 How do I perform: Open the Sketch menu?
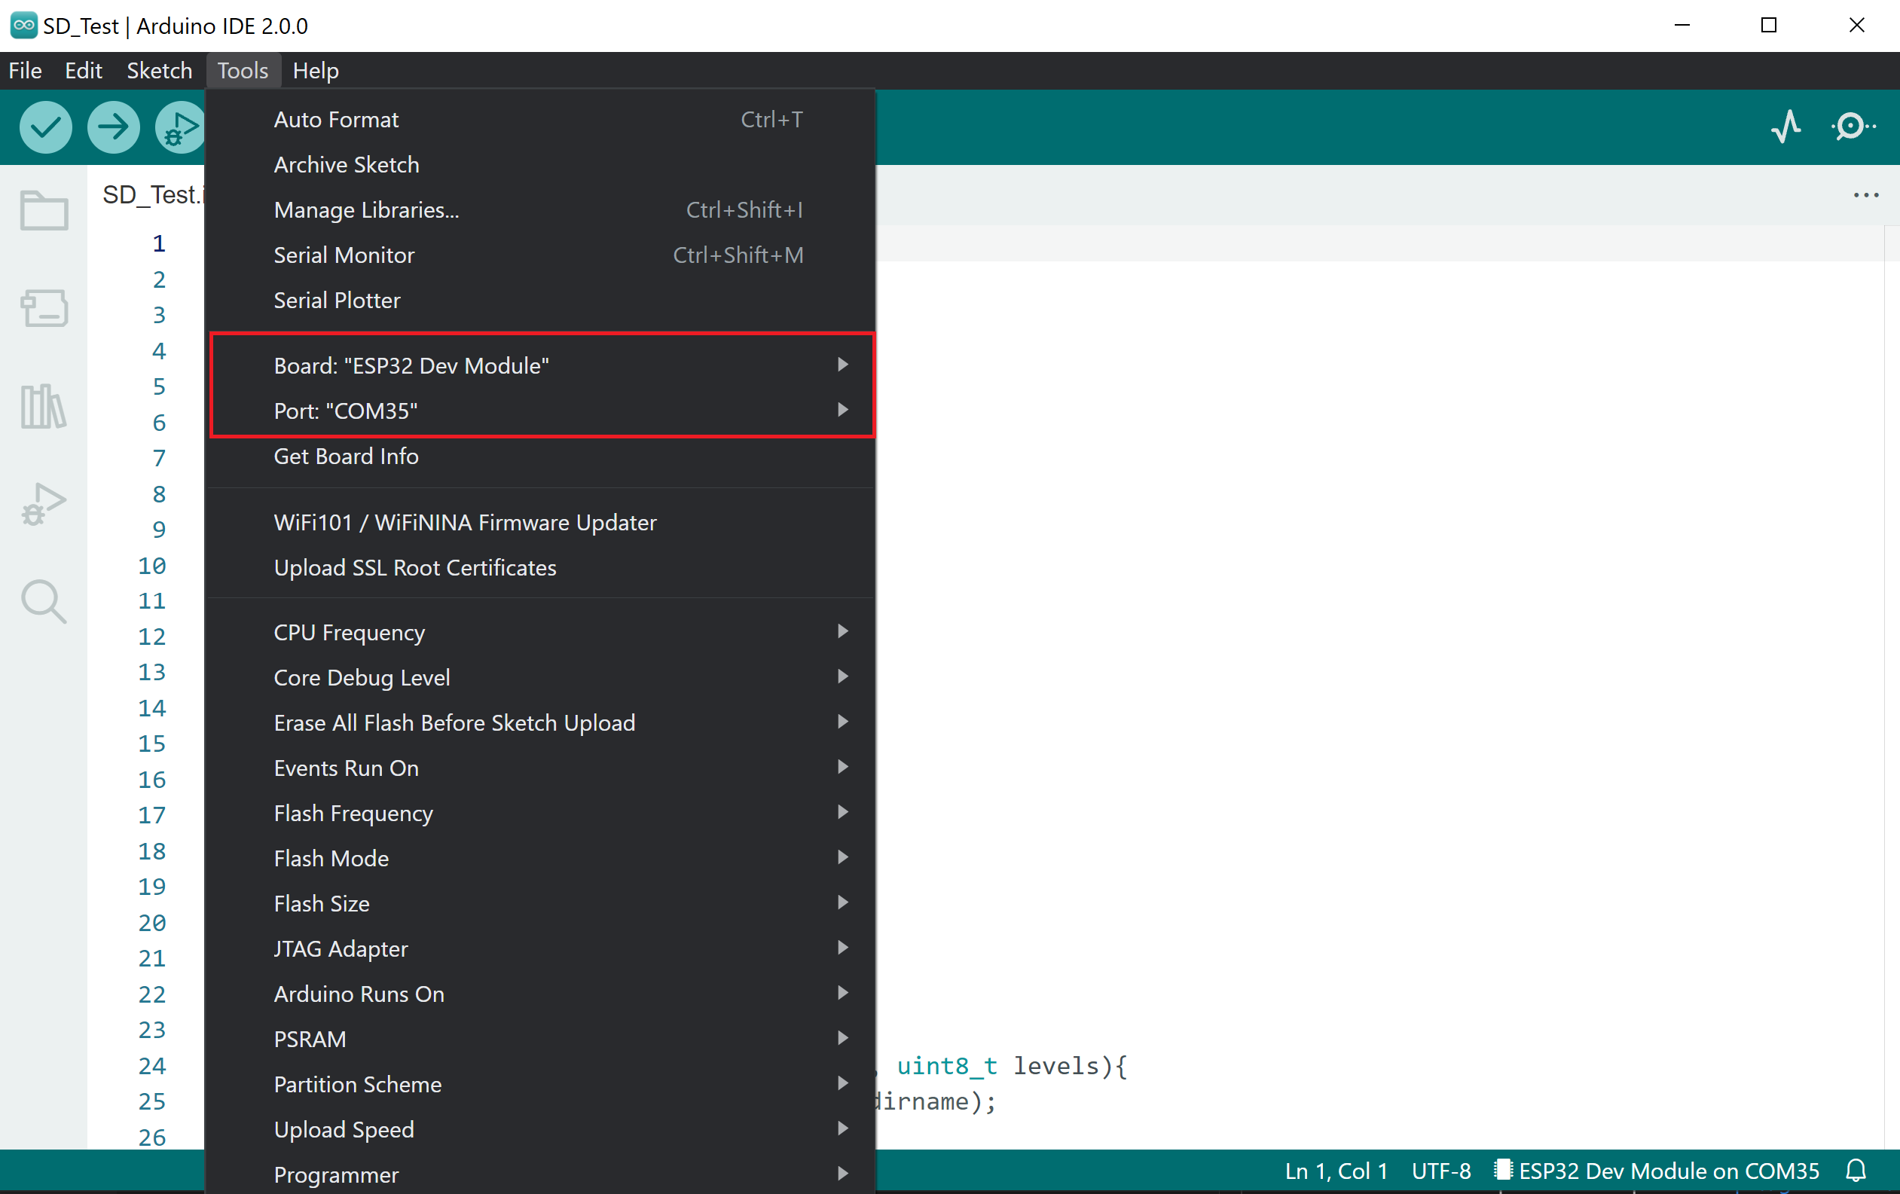tap(160, 70)
